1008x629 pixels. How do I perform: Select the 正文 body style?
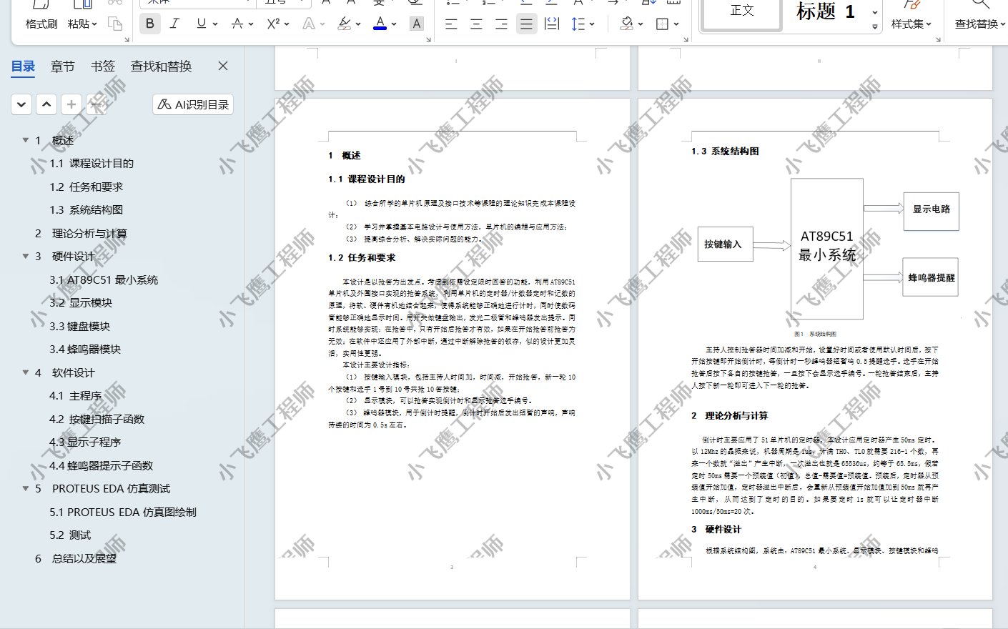point(742,12)
